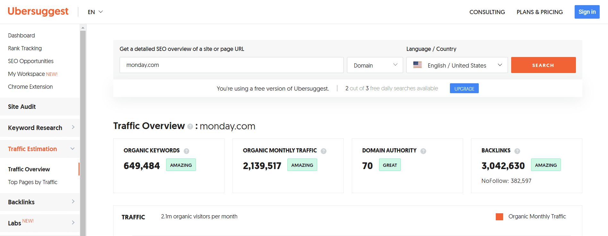
Task: Click the Ubersuggest logo
Action: (x=38, y=12)
